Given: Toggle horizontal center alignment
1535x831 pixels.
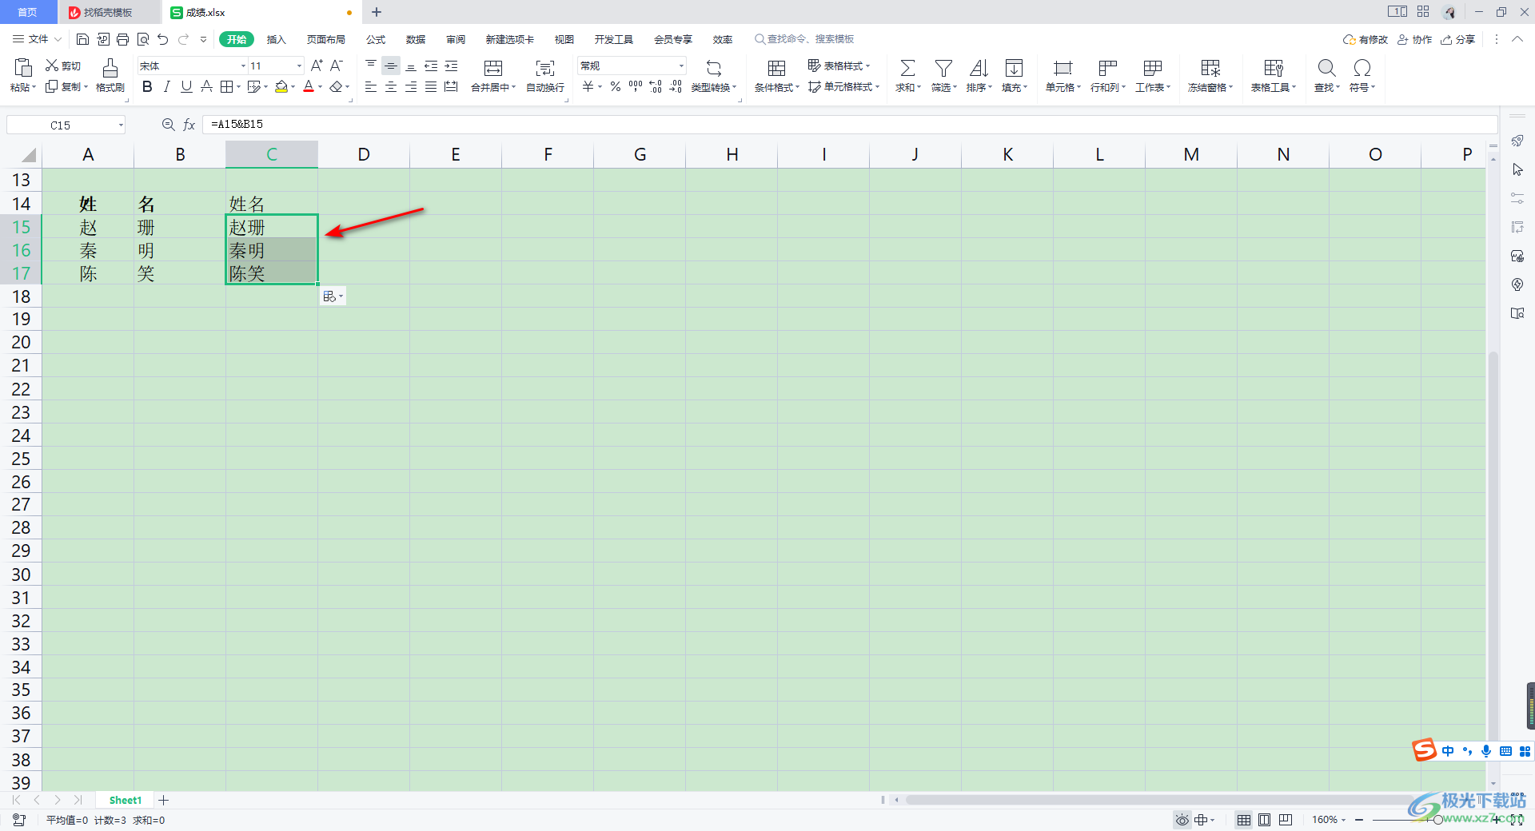Looking at the screenshot, I should 391,86.
